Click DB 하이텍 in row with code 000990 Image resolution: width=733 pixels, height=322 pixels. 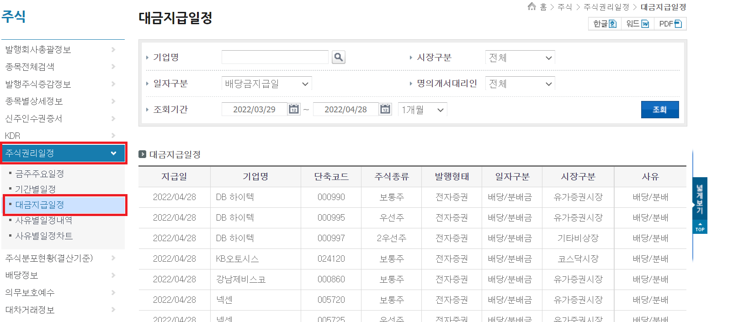coord(235,197)
